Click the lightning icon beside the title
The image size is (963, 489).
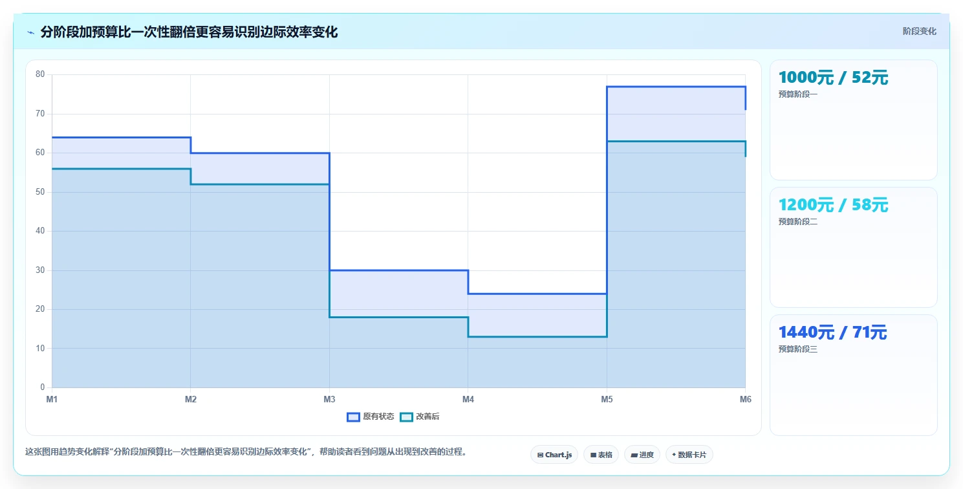[x=30, y=32]
